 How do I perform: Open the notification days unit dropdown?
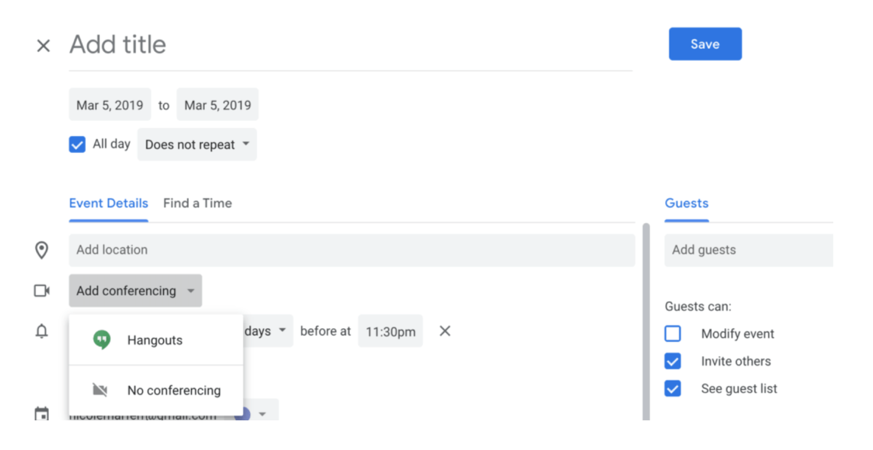267,331
